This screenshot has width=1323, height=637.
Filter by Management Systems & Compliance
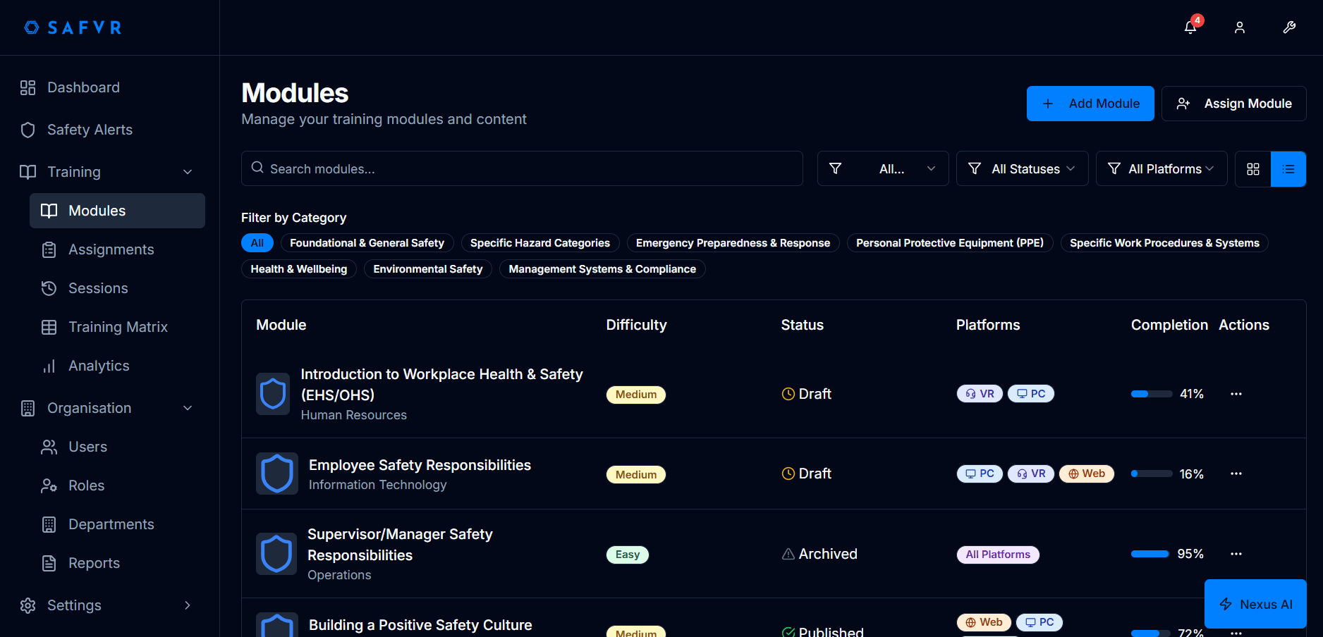pos(602,269)
